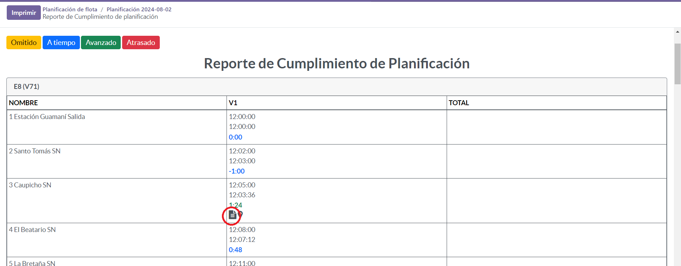Open the Planificación 2024-08-02 breadcrumb
Viewport: 681px width, 266px height.
click(x=139, y=9)
